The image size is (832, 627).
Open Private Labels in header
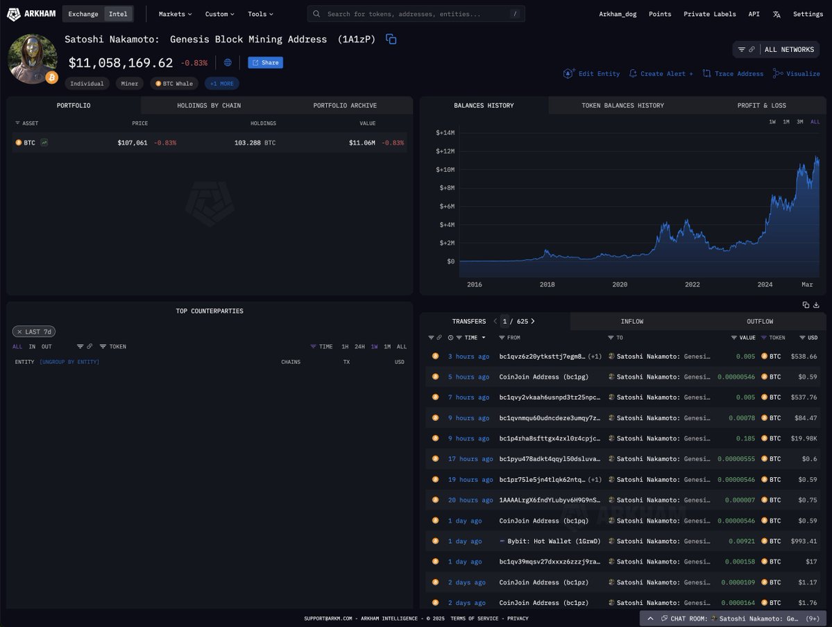pyautogui.click(x=709, y=14)
